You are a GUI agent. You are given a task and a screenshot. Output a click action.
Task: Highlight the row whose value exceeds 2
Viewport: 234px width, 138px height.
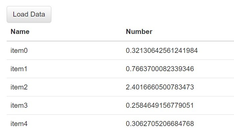pos(120,87)
